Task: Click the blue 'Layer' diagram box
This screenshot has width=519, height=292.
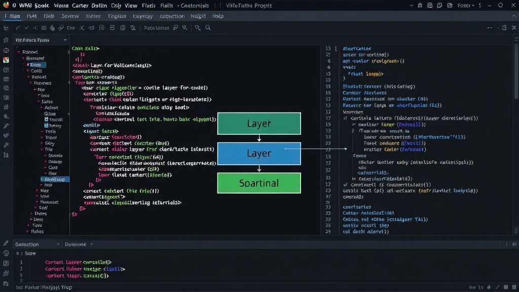Action: [259, 154]
